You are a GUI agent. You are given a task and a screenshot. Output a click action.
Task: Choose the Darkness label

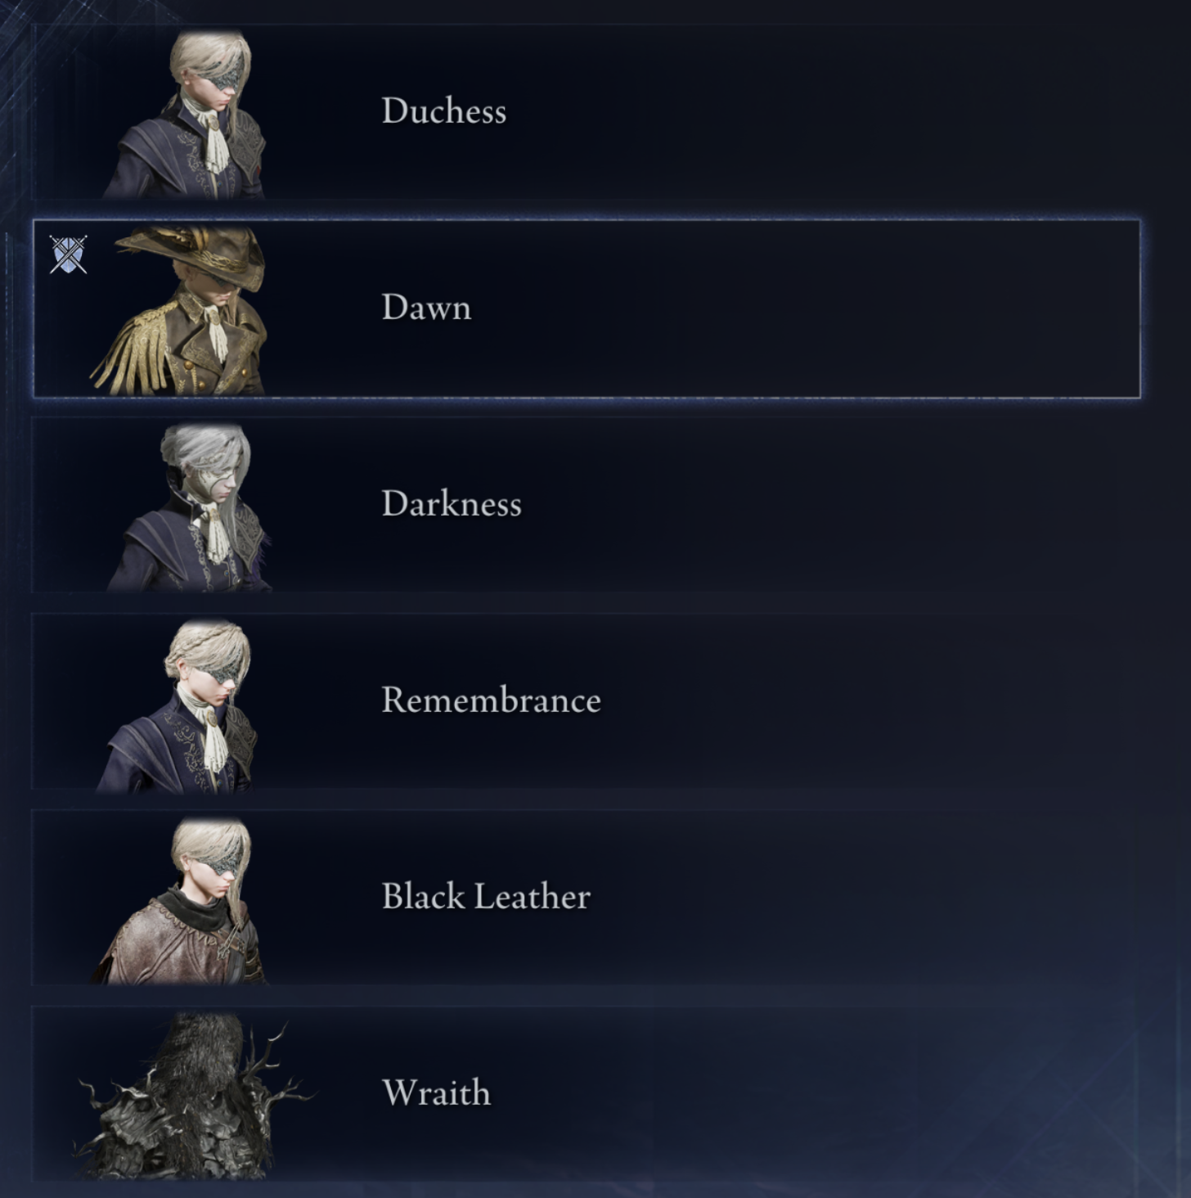click(x=452, y=504)
